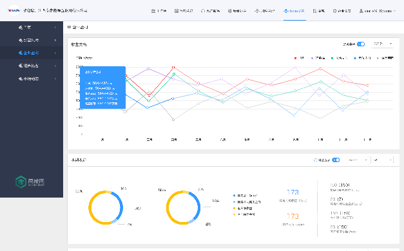The image size is (404, 251).
Task: Click the fourth sidebar item's icon
Action: [21, 66]
